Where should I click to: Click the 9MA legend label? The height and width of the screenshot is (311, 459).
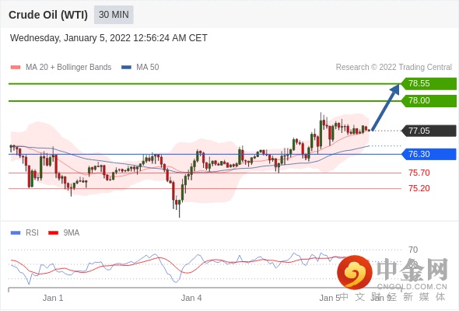pyautogui.click(x=72, y=233)
